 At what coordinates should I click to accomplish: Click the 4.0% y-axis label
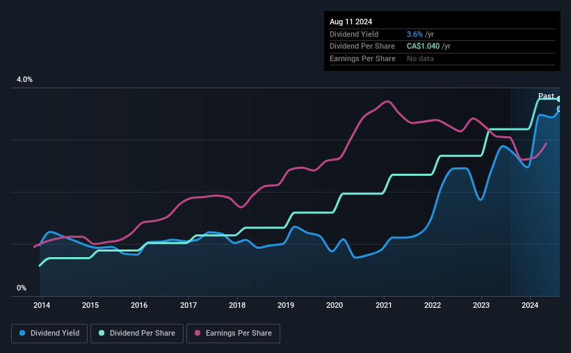click(x=24, y=79)
